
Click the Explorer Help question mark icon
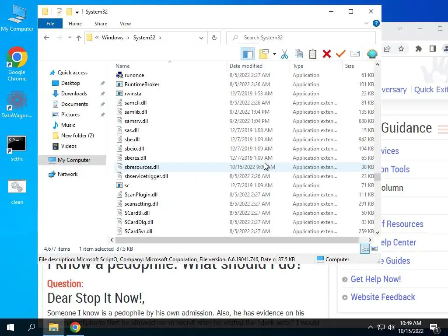(376, 24)
